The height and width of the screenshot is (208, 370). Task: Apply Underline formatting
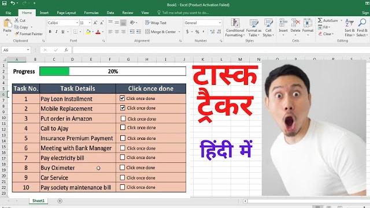pyautogui.click(x=63, y=32)
